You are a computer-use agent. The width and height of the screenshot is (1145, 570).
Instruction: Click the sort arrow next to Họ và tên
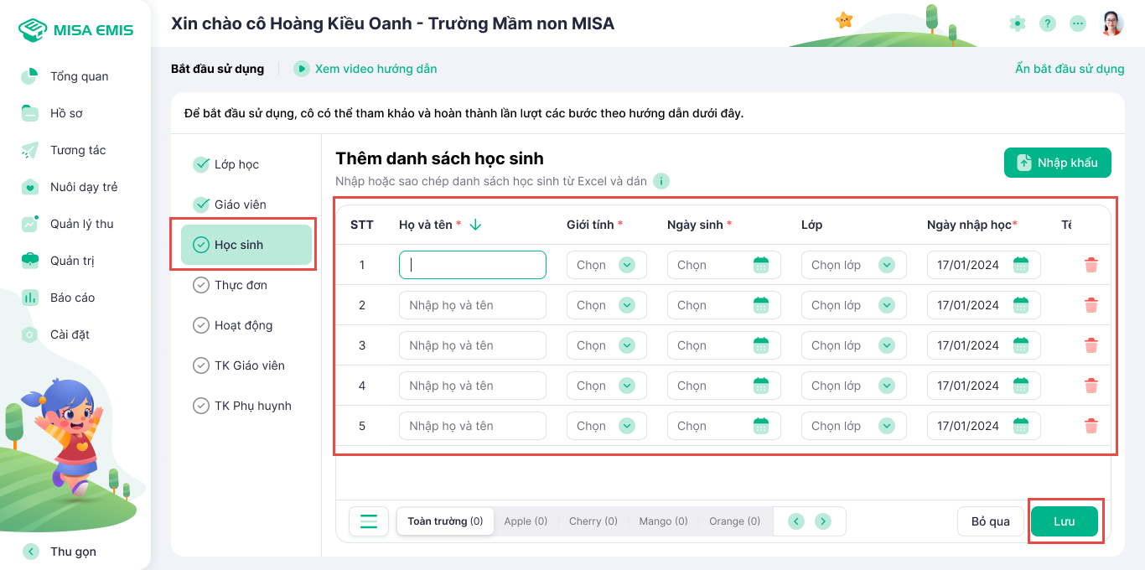tap(475, 225)
